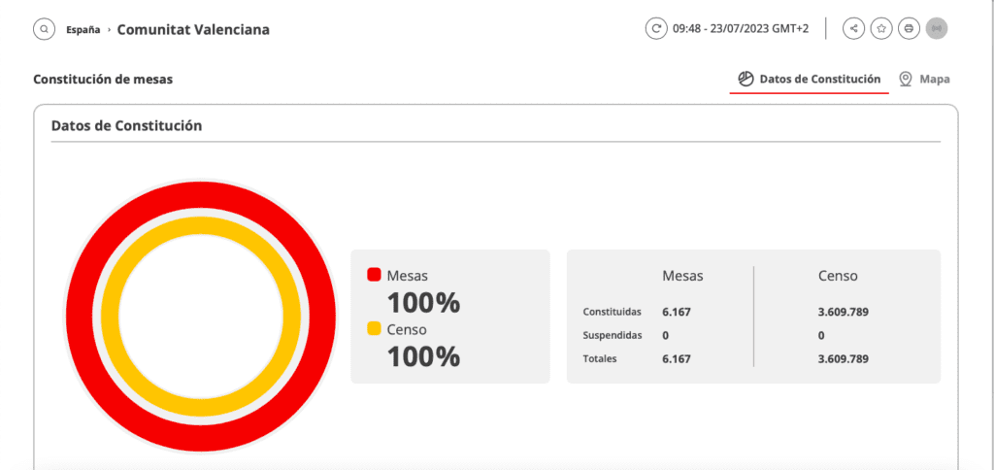Click the red Mesas legend swatch

374,275
